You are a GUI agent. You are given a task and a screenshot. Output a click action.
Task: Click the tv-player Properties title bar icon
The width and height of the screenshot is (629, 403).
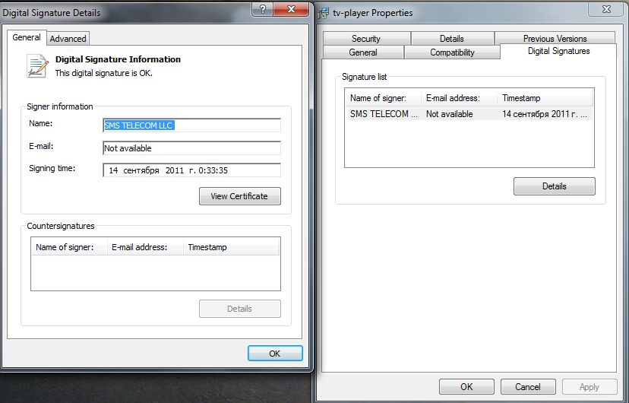(324, 13)
